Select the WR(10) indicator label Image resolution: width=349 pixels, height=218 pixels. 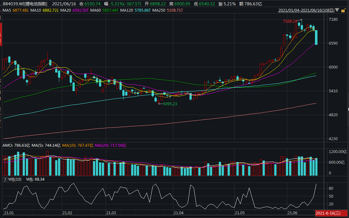[x=15, y=179]
